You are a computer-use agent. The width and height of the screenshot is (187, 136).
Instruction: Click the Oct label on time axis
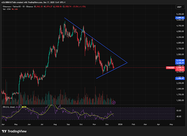pos(81,124)
